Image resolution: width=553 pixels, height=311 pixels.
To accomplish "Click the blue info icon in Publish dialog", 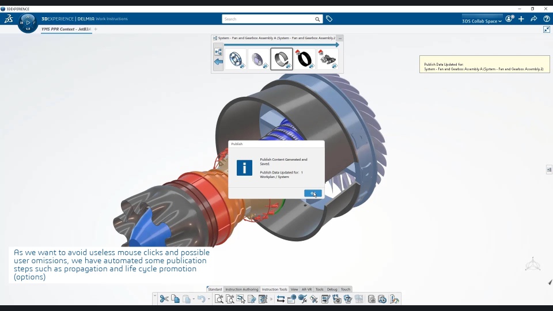I will point(244,168).
